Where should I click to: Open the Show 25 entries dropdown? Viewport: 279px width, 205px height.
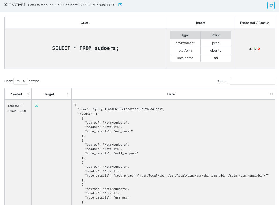click(21, 81)
